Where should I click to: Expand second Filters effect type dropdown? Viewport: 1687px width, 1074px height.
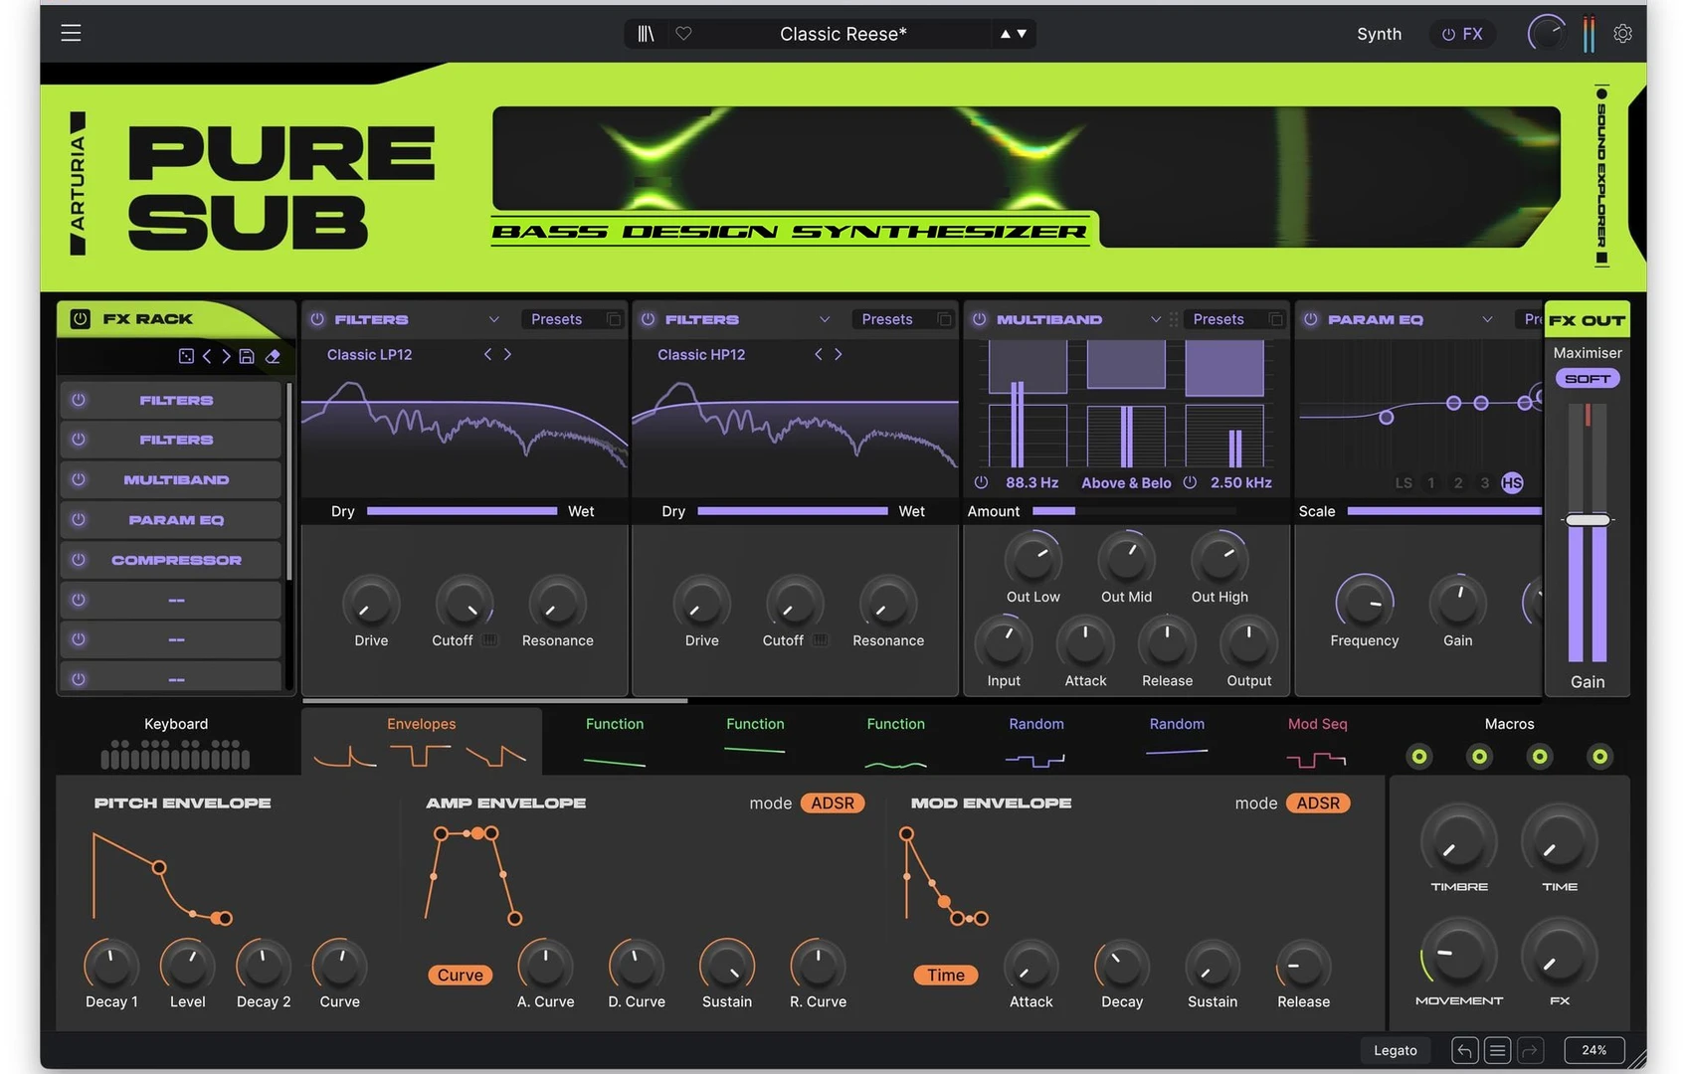coord(825,319)
